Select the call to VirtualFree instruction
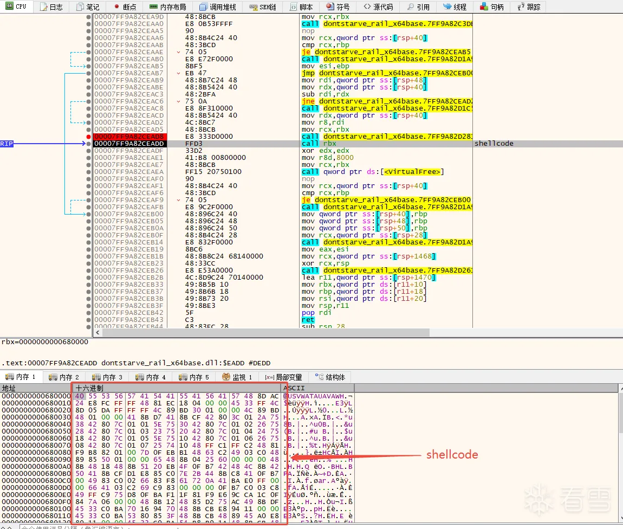Image resolution: width=623 pixels, height=529 pixels. [372, 172]
